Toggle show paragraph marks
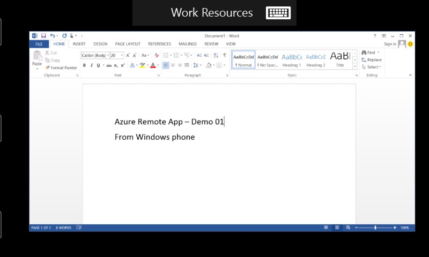This screenshot has width=429, height=257. [x=225, y=55]
